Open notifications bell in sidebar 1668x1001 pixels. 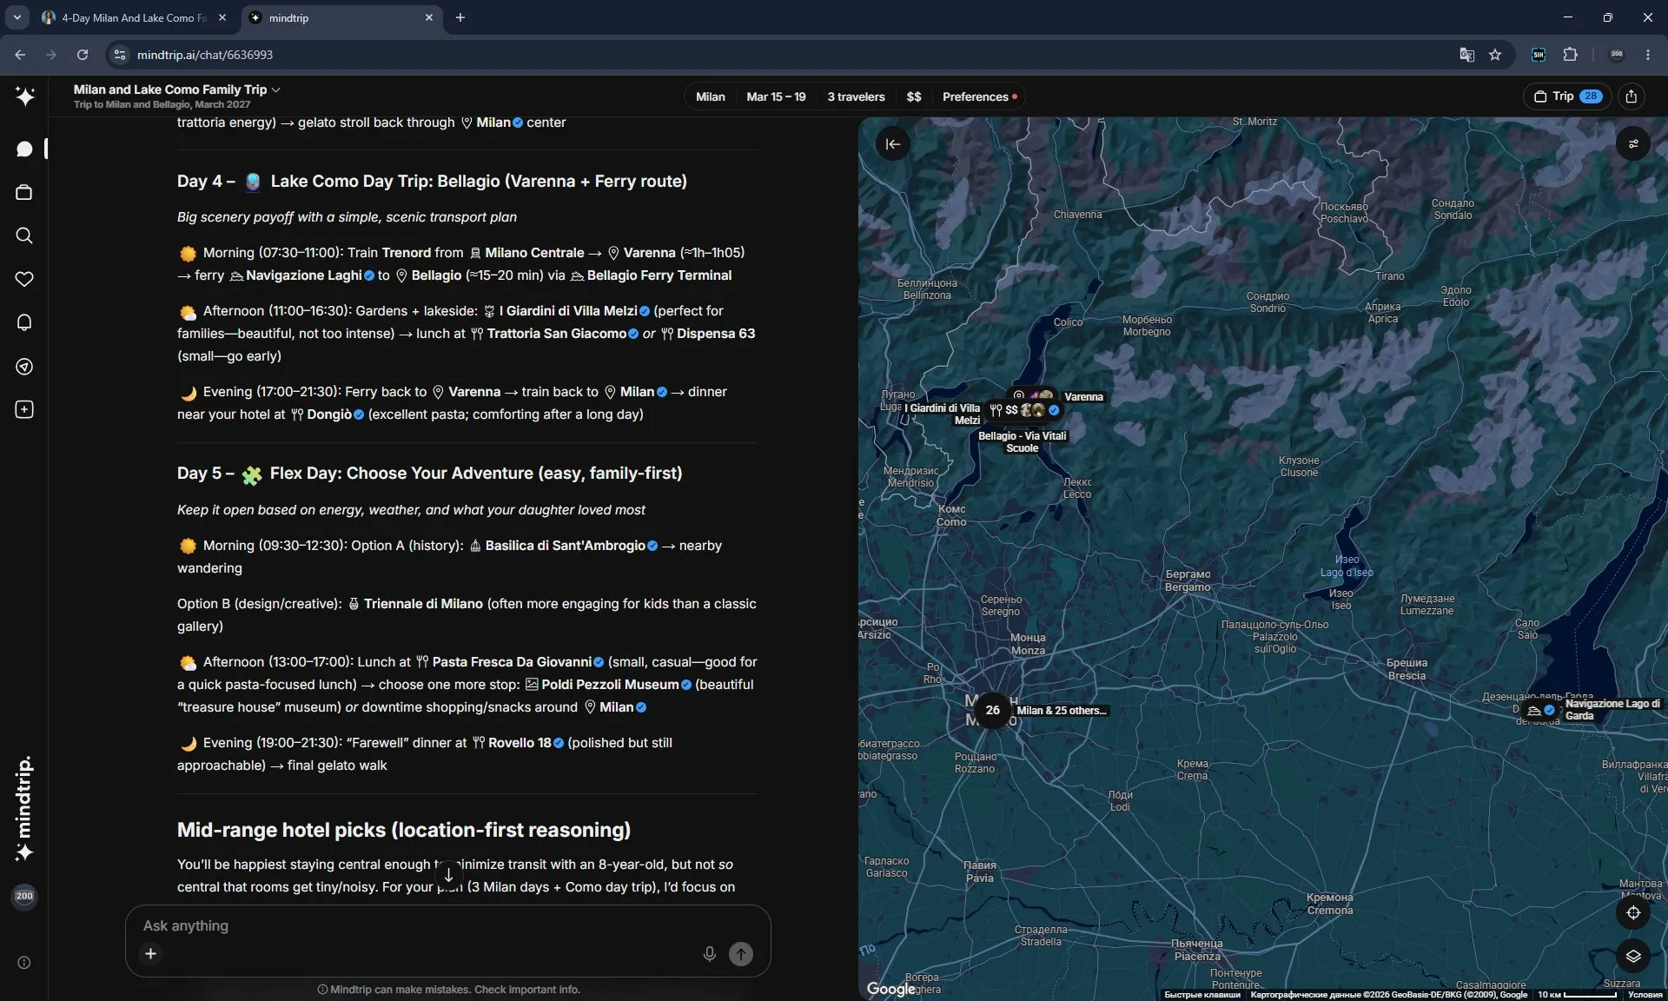[x=24, y=322]
